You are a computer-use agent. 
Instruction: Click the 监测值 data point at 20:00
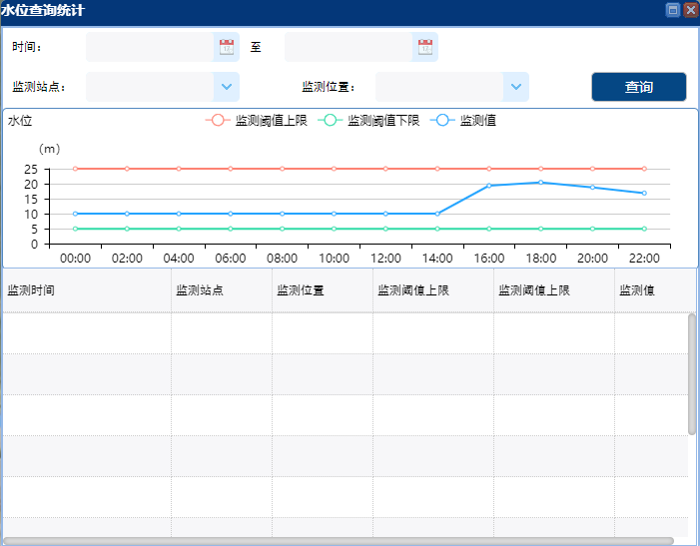coord(592,187)
